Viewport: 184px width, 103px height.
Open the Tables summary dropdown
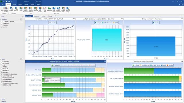[2, 9]
